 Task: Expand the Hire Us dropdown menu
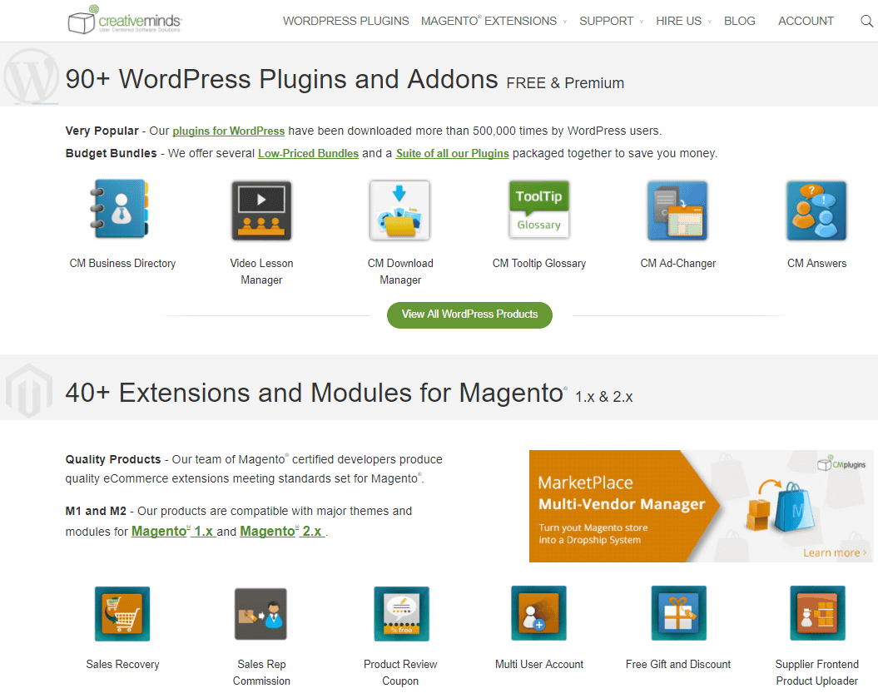683,22
